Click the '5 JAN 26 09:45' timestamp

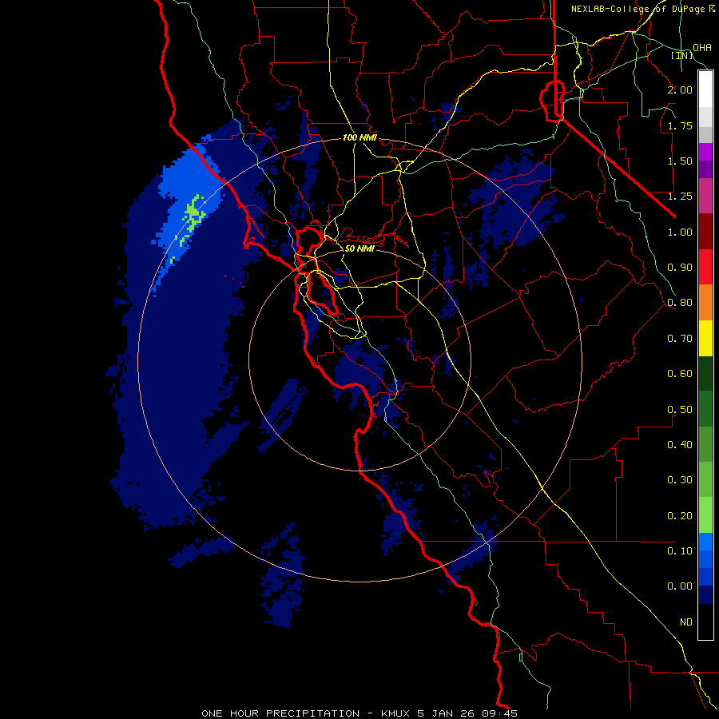pos(467,713)
